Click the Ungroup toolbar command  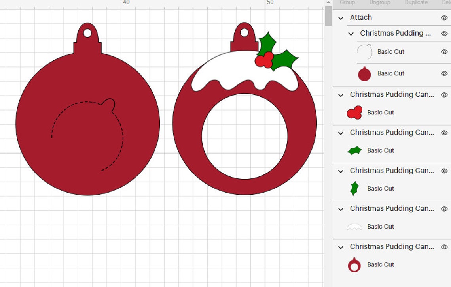(380, 2)
